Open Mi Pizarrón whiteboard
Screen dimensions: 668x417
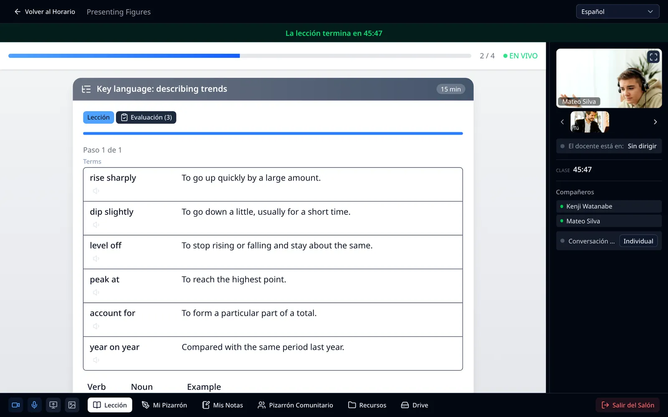[164, 405]
